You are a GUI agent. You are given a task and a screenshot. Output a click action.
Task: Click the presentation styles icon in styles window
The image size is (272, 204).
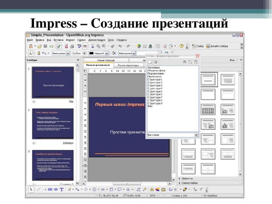(x=156, y=62)
